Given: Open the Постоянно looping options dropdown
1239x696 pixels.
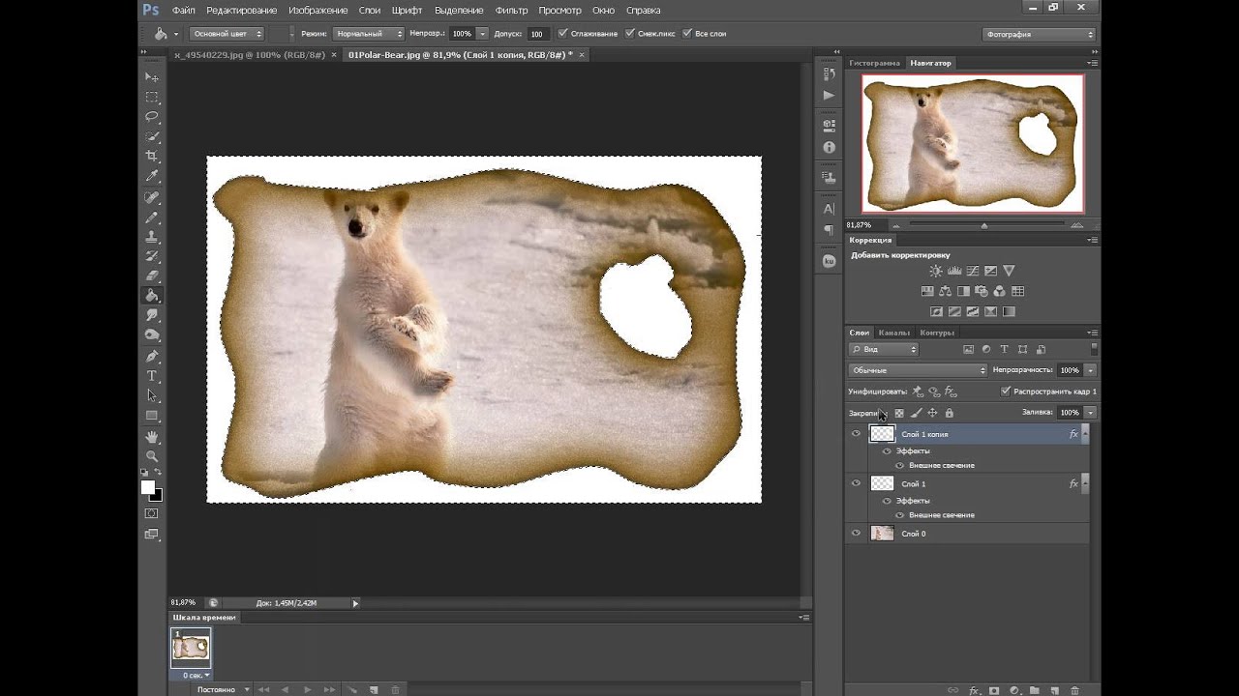Looking at the screenshot, I should point(224,689).
